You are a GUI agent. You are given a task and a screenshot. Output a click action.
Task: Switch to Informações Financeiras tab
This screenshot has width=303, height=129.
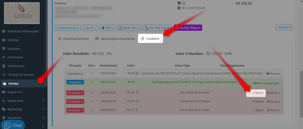tap(115, 39)
